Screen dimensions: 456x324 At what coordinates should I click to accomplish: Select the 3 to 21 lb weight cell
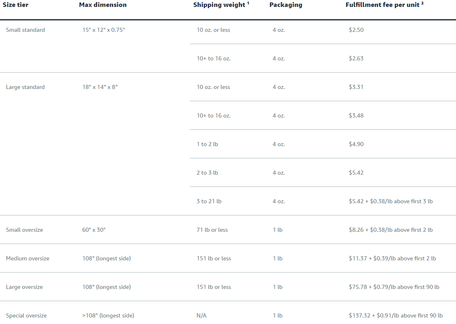[209, 201]
